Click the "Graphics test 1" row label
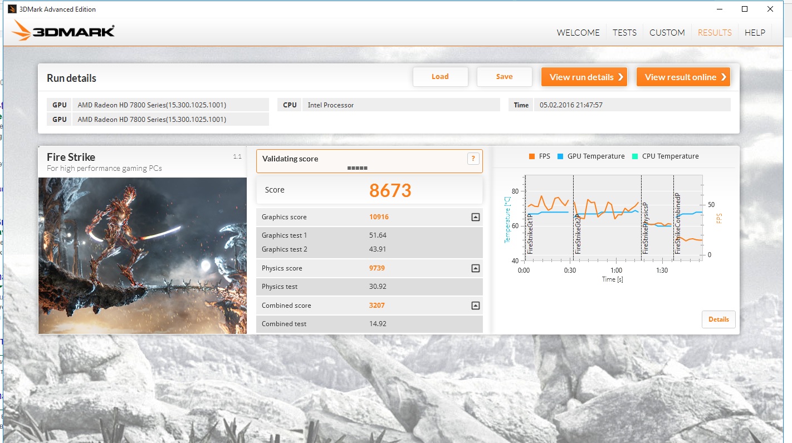Image resolution: width=792 pixels, height=443 pixels. pos(284,235)
